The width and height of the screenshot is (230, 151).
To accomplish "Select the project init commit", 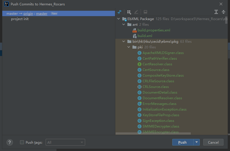I will 20,19.
